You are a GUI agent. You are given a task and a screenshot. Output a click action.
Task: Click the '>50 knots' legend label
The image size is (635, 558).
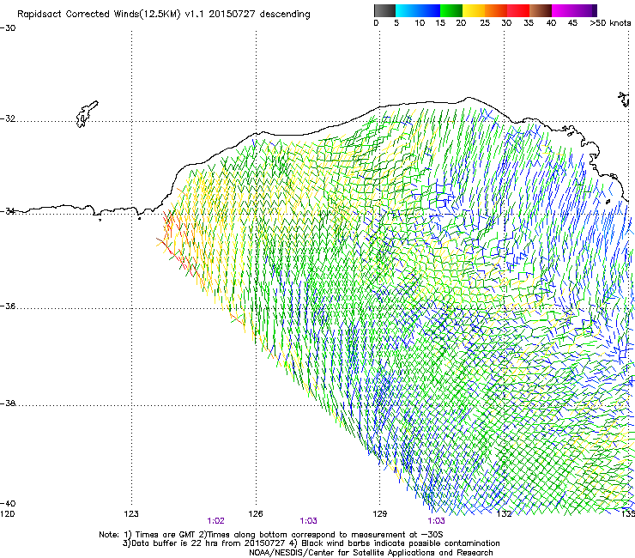tap(610, 23)
